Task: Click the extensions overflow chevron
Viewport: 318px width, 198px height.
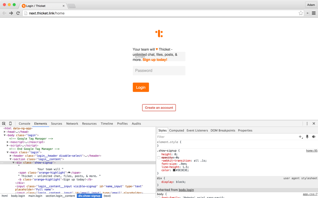Action: tap(308, 13)
